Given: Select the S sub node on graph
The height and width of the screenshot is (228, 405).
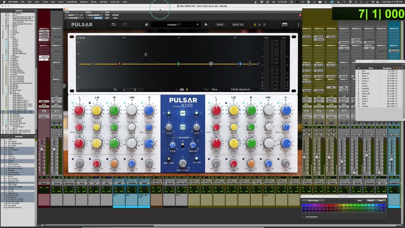Looking at the screenshot, I should point(93,64).
